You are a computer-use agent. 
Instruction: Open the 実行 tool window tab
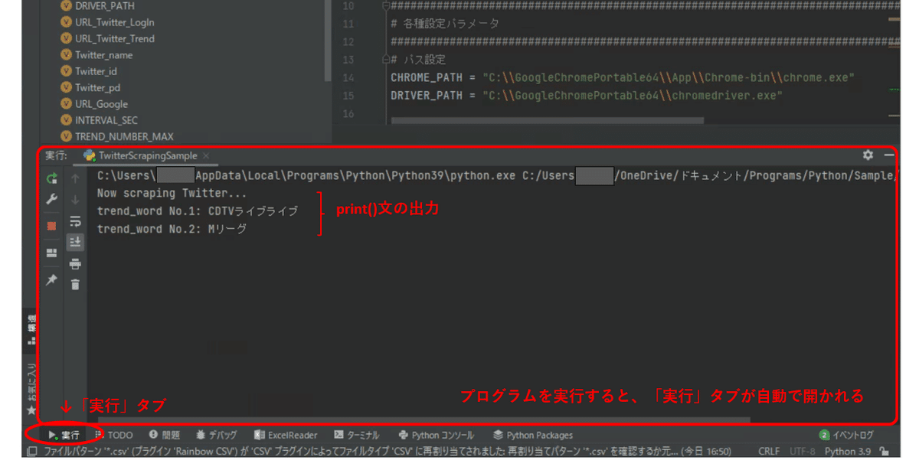coord(64,435)
